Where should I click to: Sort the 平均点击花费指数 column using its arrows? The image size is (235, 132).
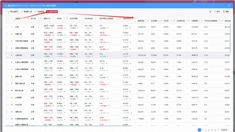[219, 21]
